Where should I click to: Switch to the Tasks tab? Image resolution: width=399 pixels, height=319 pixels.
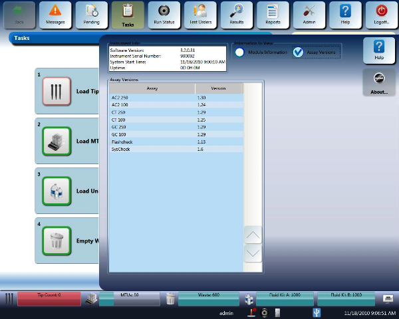point(128,14)
